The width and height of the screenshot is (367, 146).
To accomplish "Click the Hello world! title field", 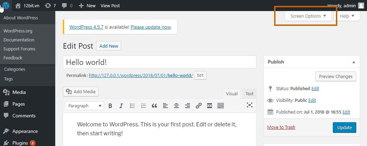I will tap(160, 62).
